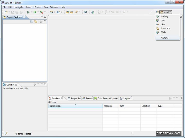185x138 pixels.
Task: Switch to the Data Source Explorer tab
Action: (x=106, y=98)
